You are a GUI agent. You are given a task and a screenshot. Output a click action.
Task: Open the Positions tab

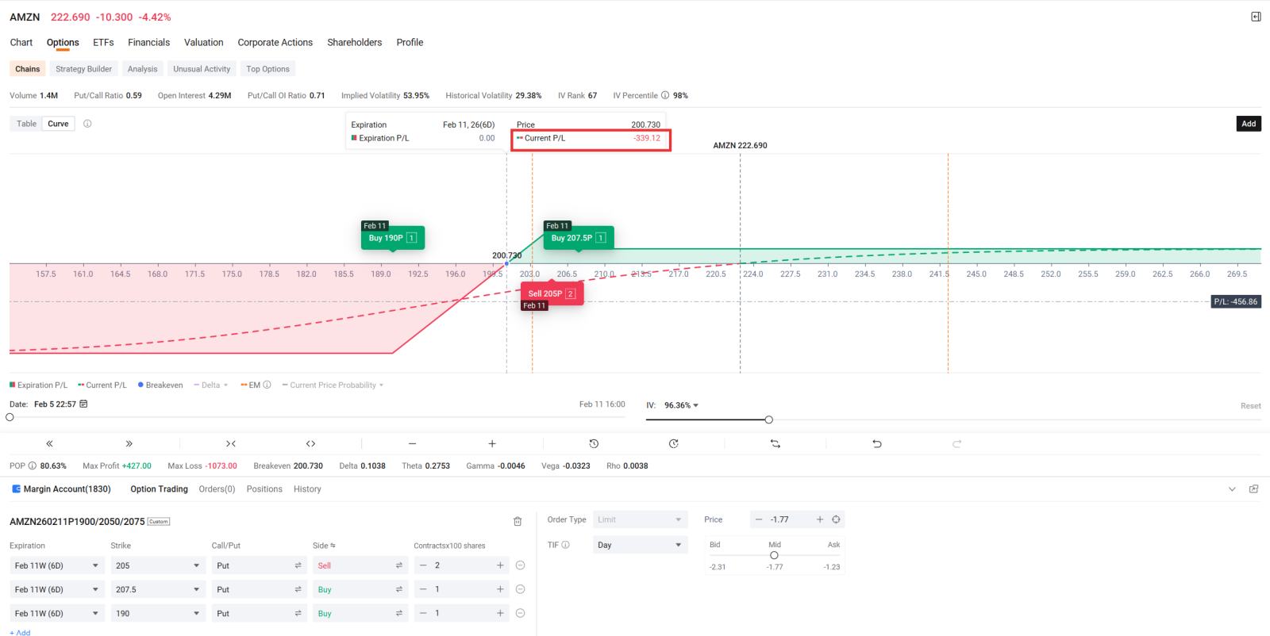[x=264, y=489]
